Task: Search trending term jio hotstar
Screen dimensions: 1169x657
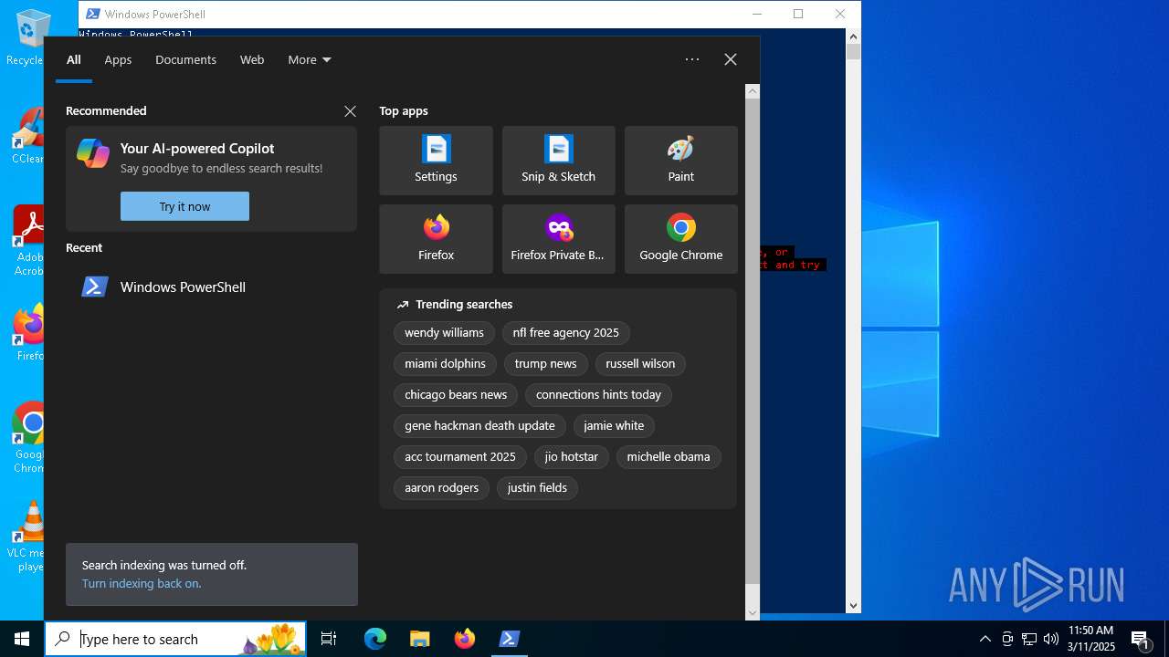Action: (572, 457)
